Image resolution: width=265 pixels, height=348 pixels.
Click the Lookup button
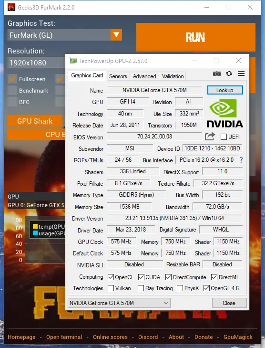(225, 90)
